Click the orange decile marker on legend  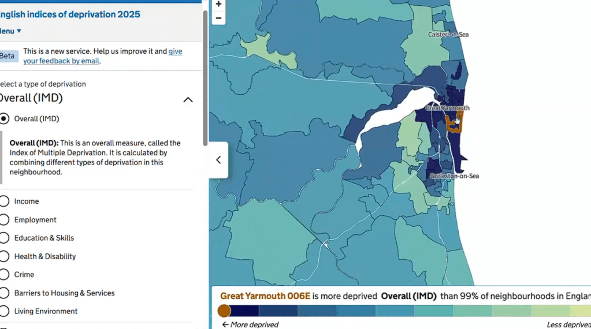[x=224, y=311]
